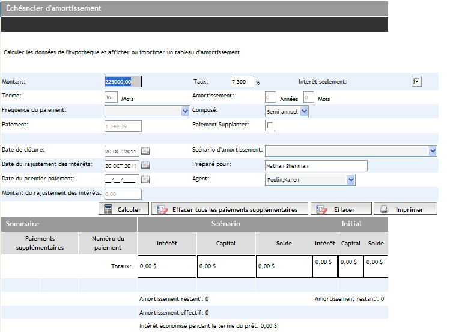This screenshot has height=332, width=450.
Task: Open the Agent dropdown showing Poulin,Karen
Action: pos(351,180)
